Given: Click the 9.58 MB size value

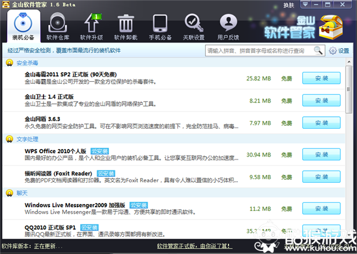Looking at the screenshot, I should pos(260,177).
